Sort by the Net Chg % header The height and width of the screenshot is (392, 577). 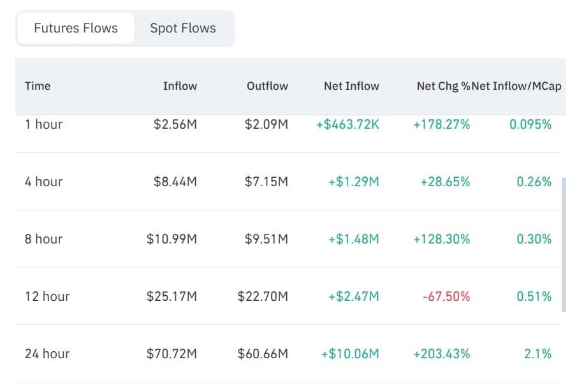(x=443, y=86)
